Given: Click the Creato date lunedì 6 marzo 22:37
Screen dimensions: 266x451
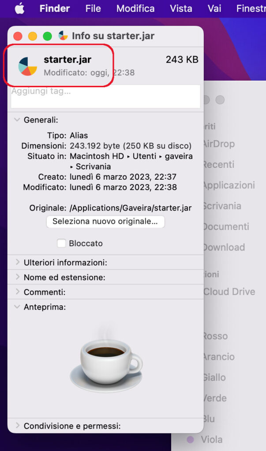Looking at the screenshot, I should [x=123, y=177].
